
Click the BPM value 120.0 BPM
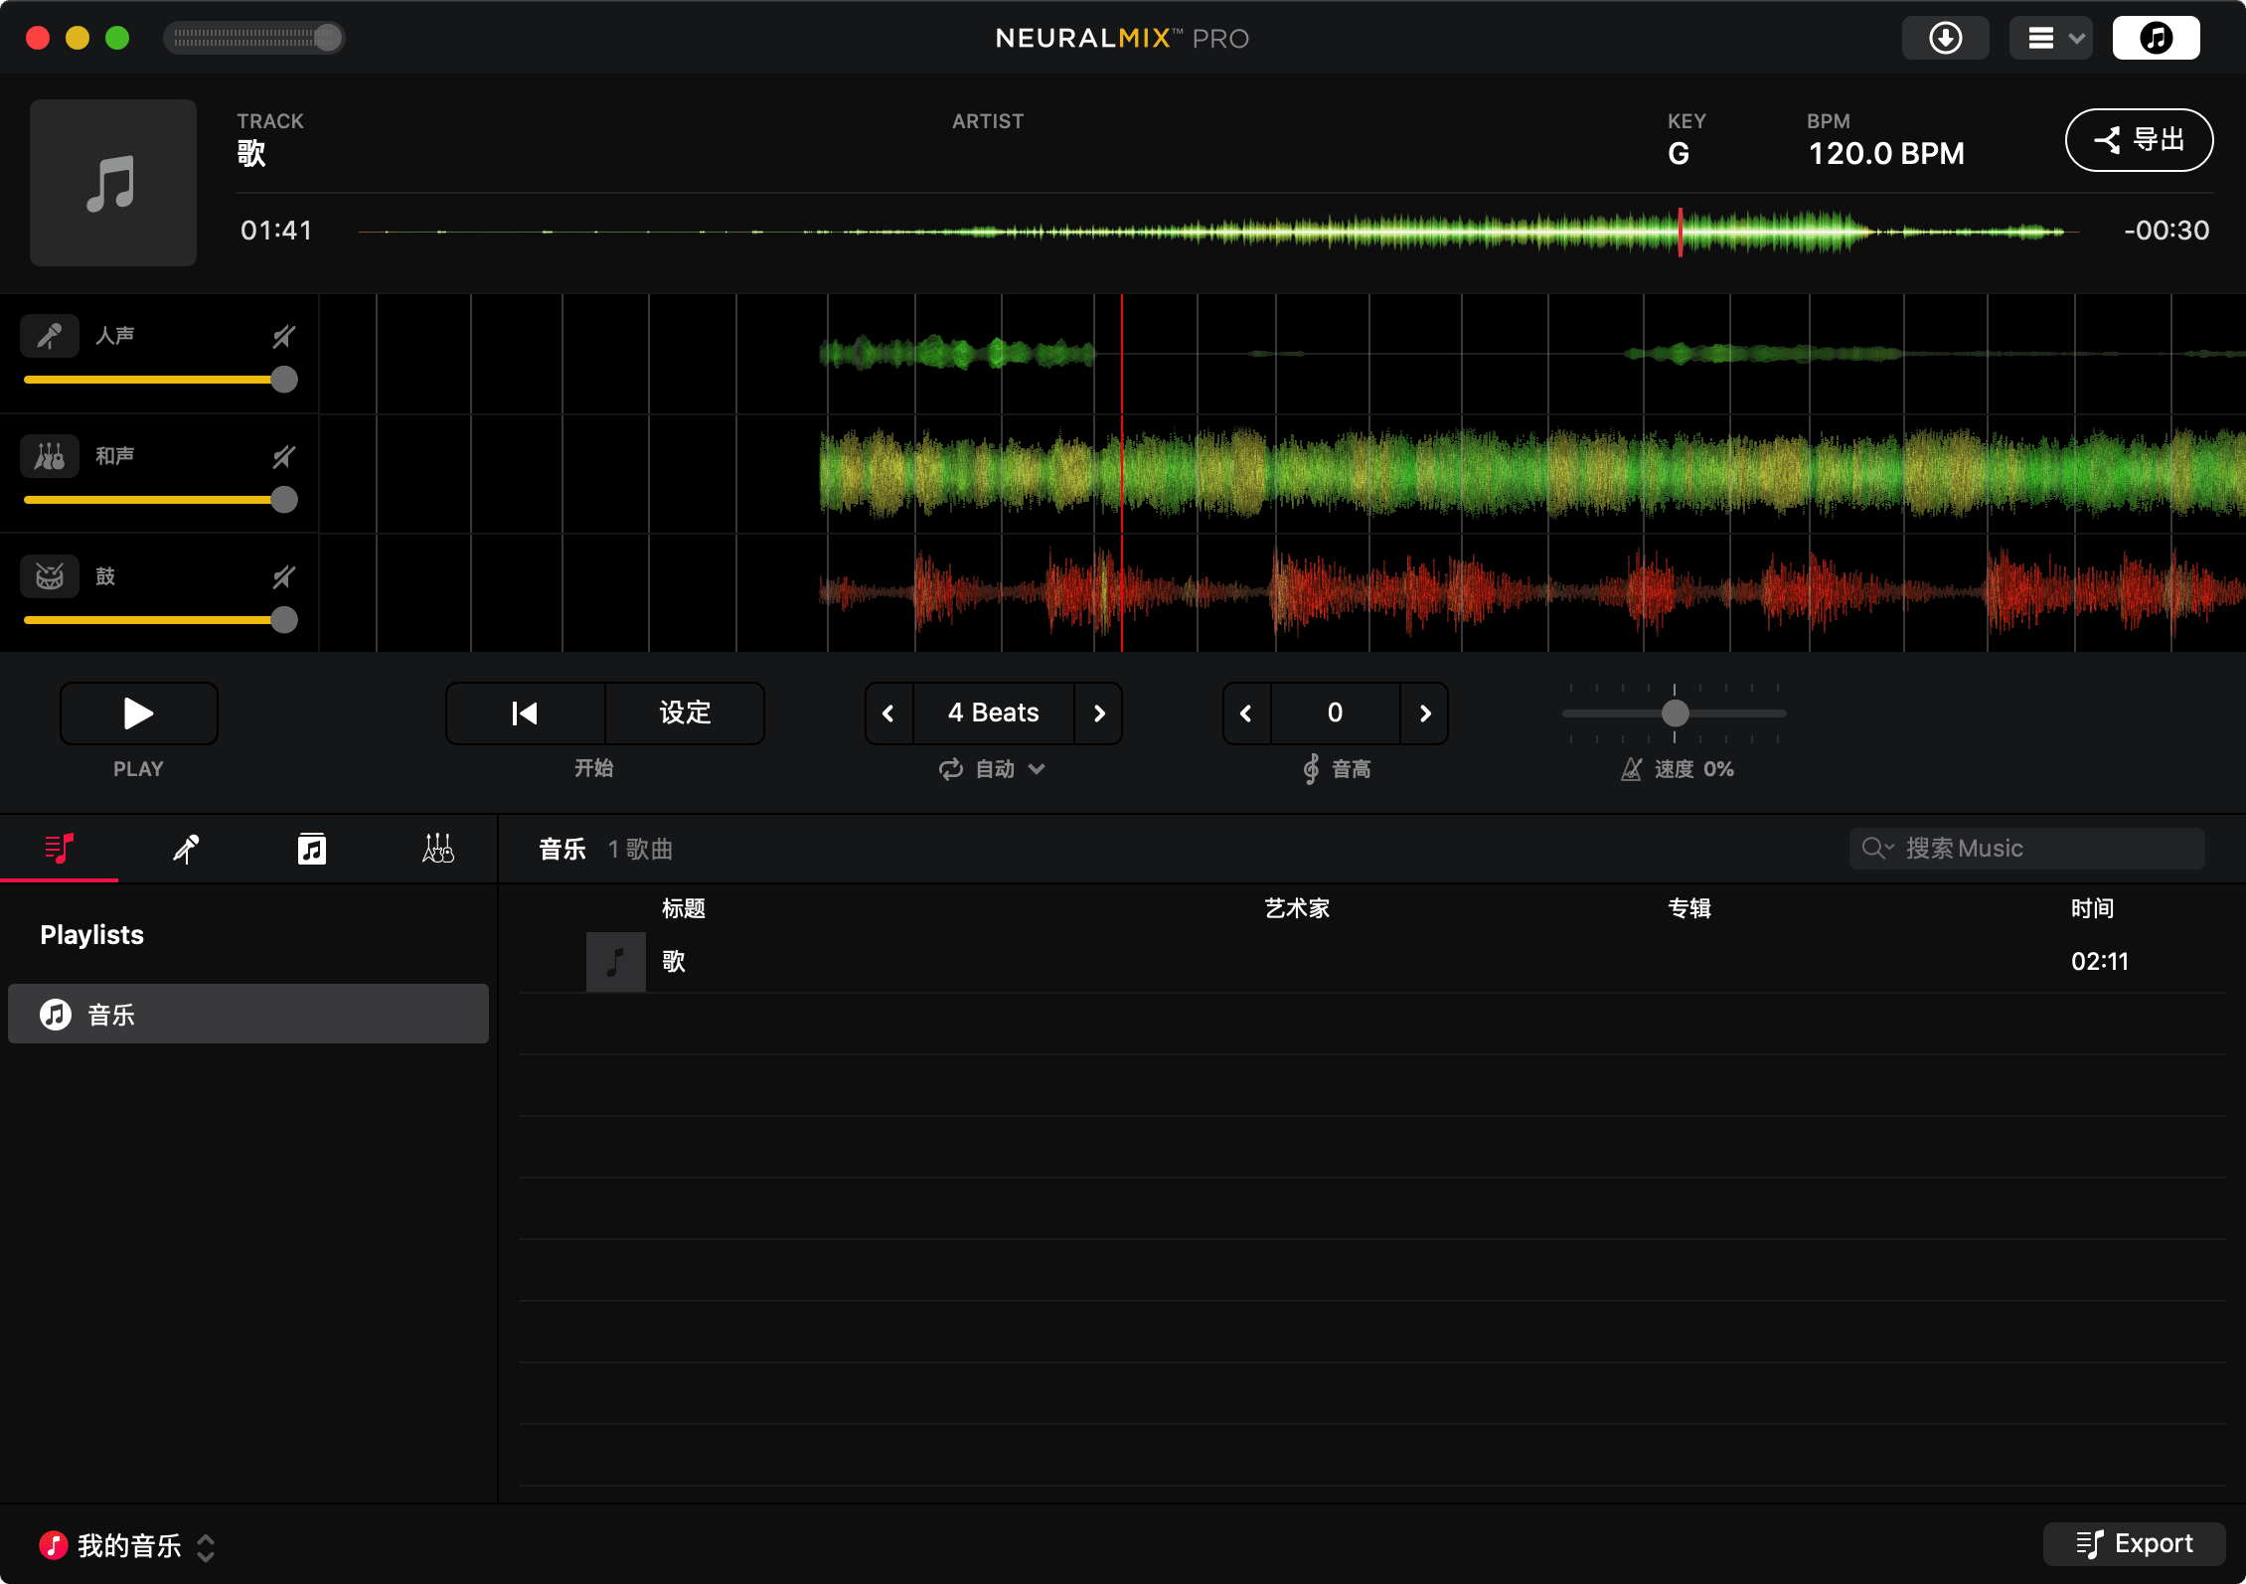pos(1886,154)
